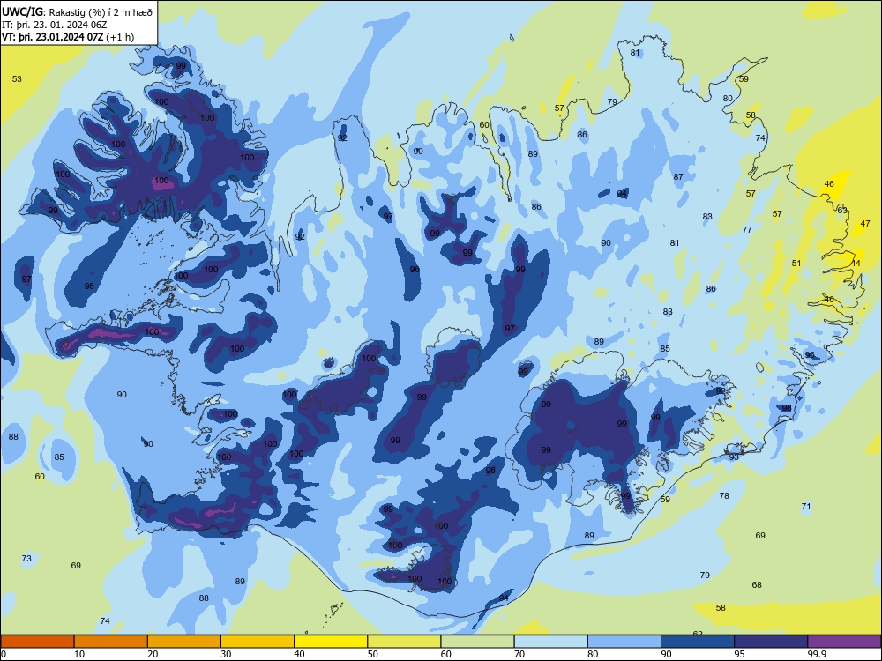This screenshot has height=661, width=882.
Task: Pick the 20–30 legend color band
Action: [x=184, y=642]
